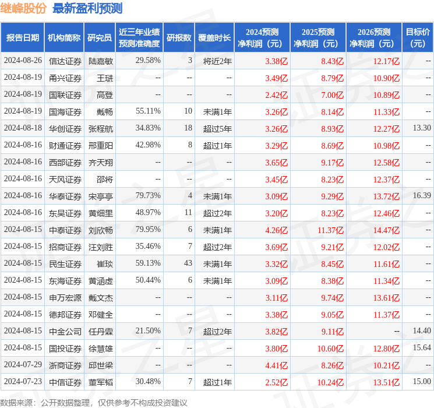
Task: Click the 2026预测净利润 header
Action: click(374, 38)
